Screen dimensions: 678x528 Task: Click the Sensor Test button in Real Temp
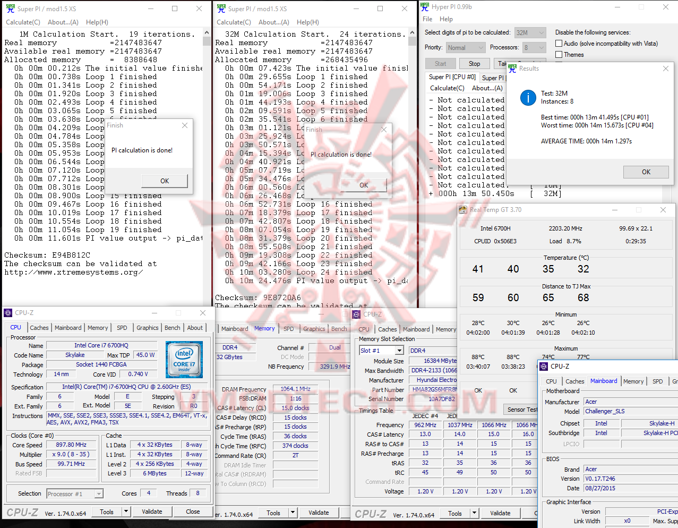(x=523, y=410)
